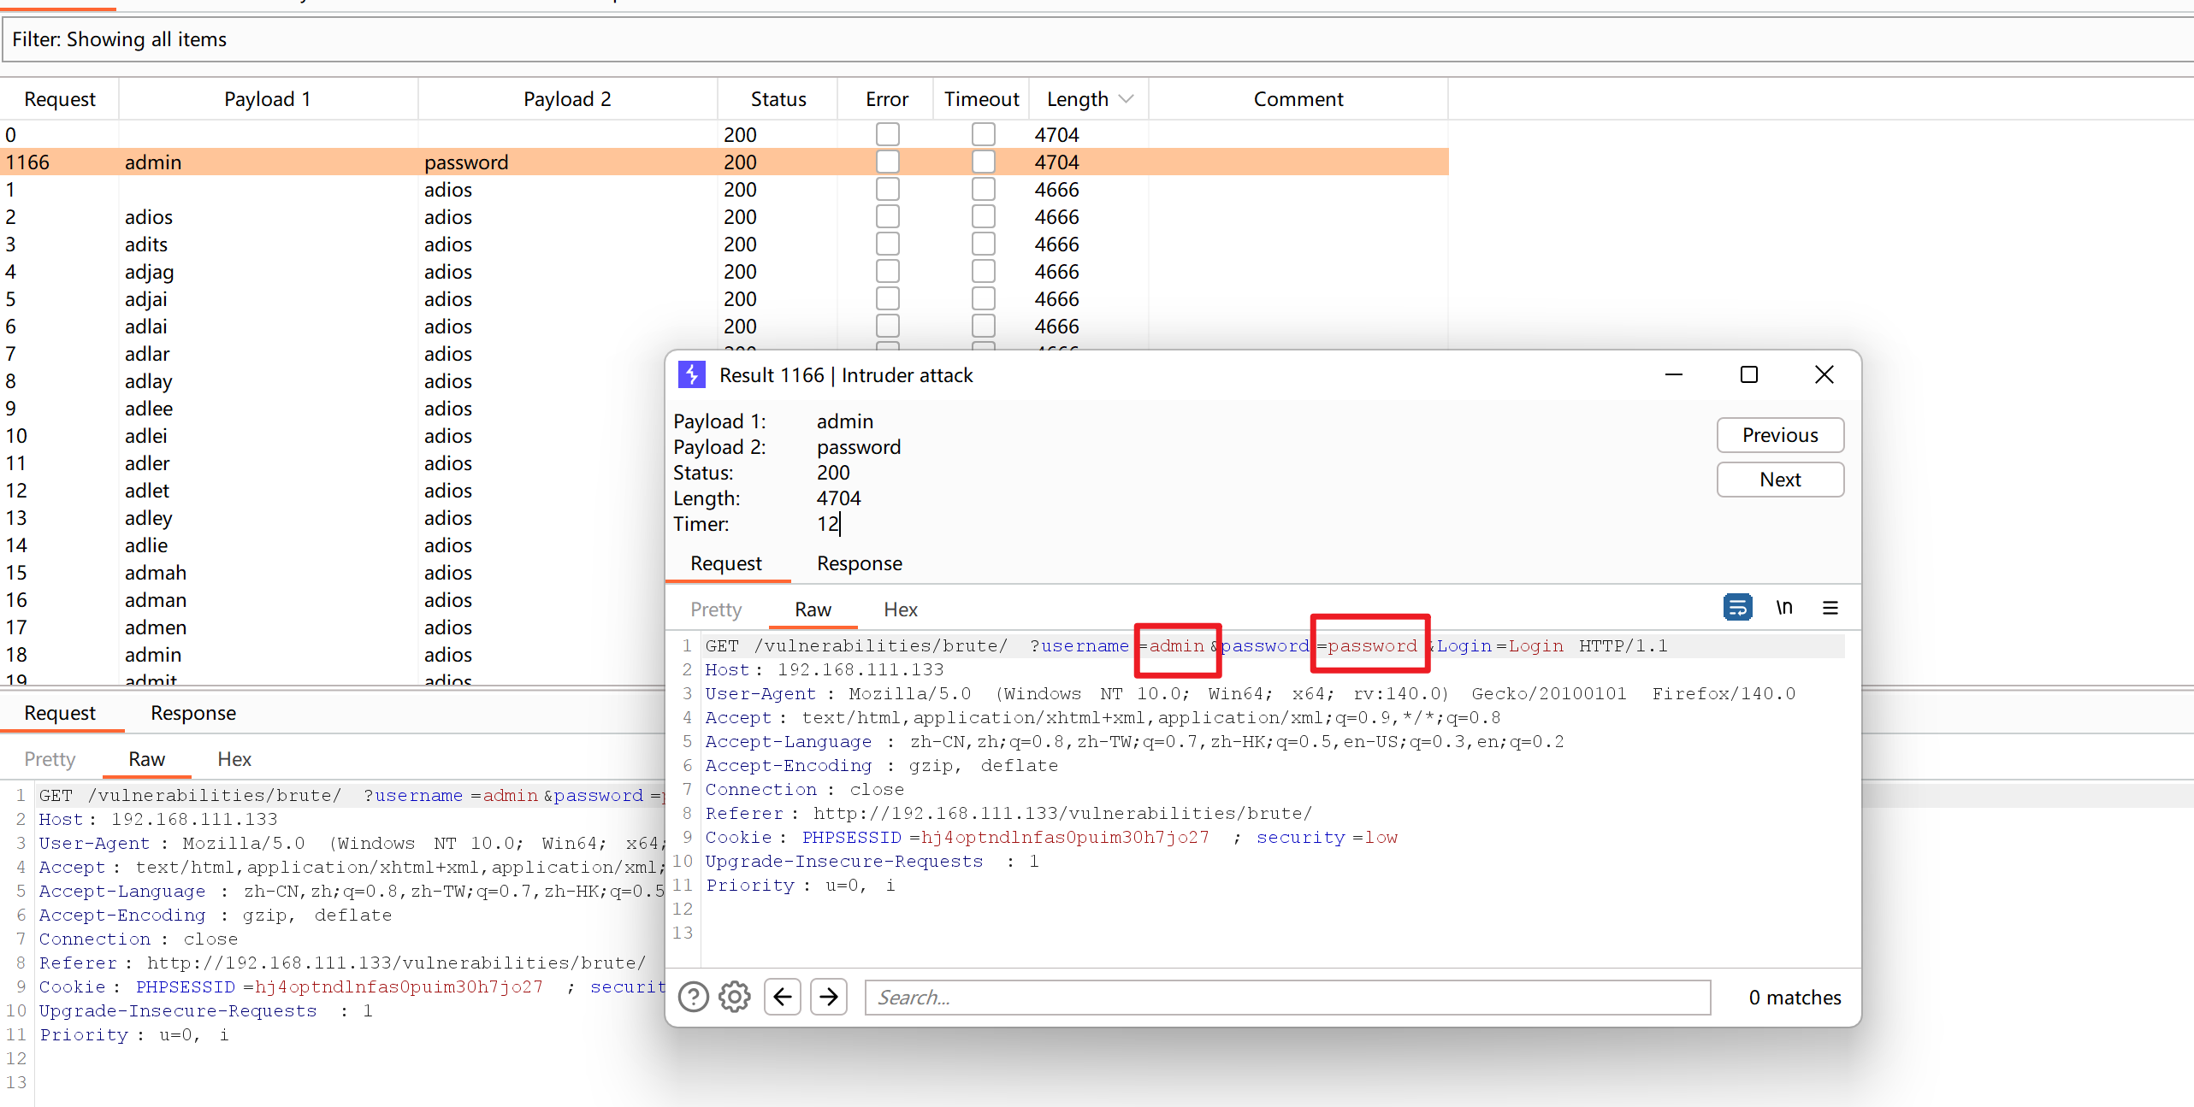Toggle Error checkbox for request 3
The width and height of the screenshot is (2194, 1107).
tap(888, 244)
